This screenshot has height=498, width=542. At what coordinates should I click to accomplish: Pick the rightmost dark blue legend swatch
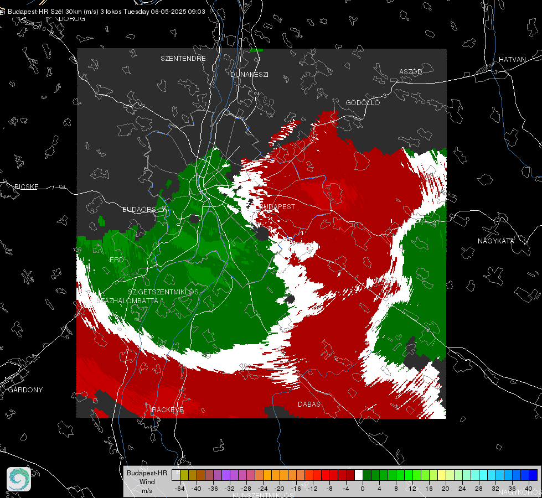[533, 475]
